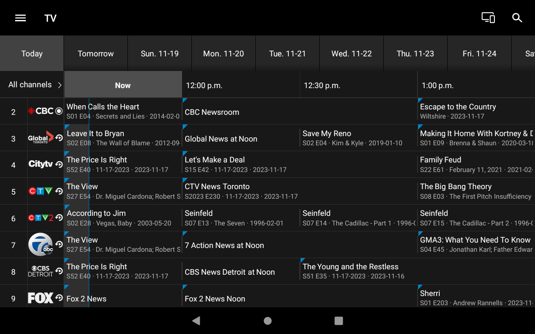This screenshot has height=334, width=535.
Task: Open Save My Reno listing
Action: (359, 138)
